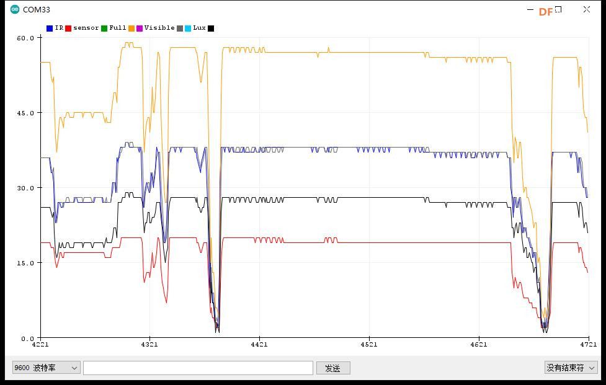The image size is (606, 385).
Task: Click the 4521 x-axis label
Action: pyautogui.click(x=369, y=344)
